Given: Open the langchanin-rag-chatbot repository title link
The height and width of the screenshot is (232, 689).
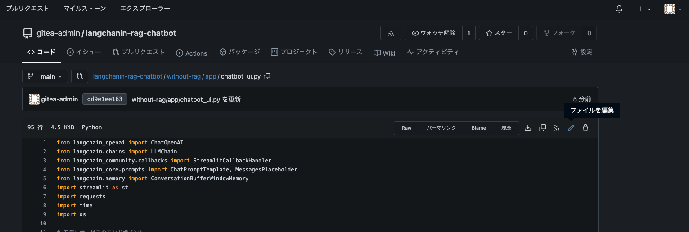Looking at the screenshot, I should click(x=131, y=33).
